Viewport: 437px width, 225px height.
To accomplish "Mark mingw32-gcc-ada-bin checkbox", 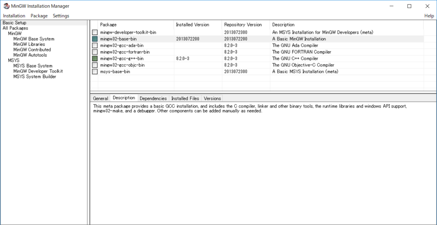I will tap(95, 46).
